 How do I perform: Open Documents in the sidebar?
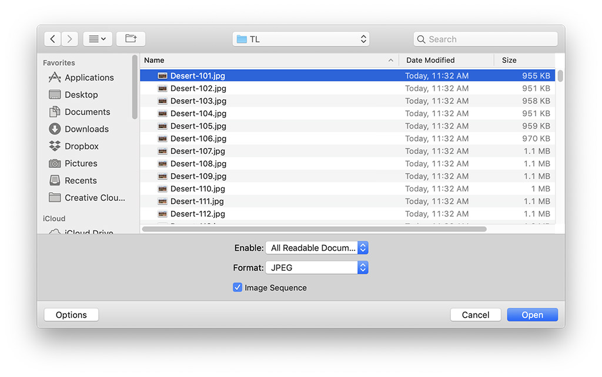[79, 112]
